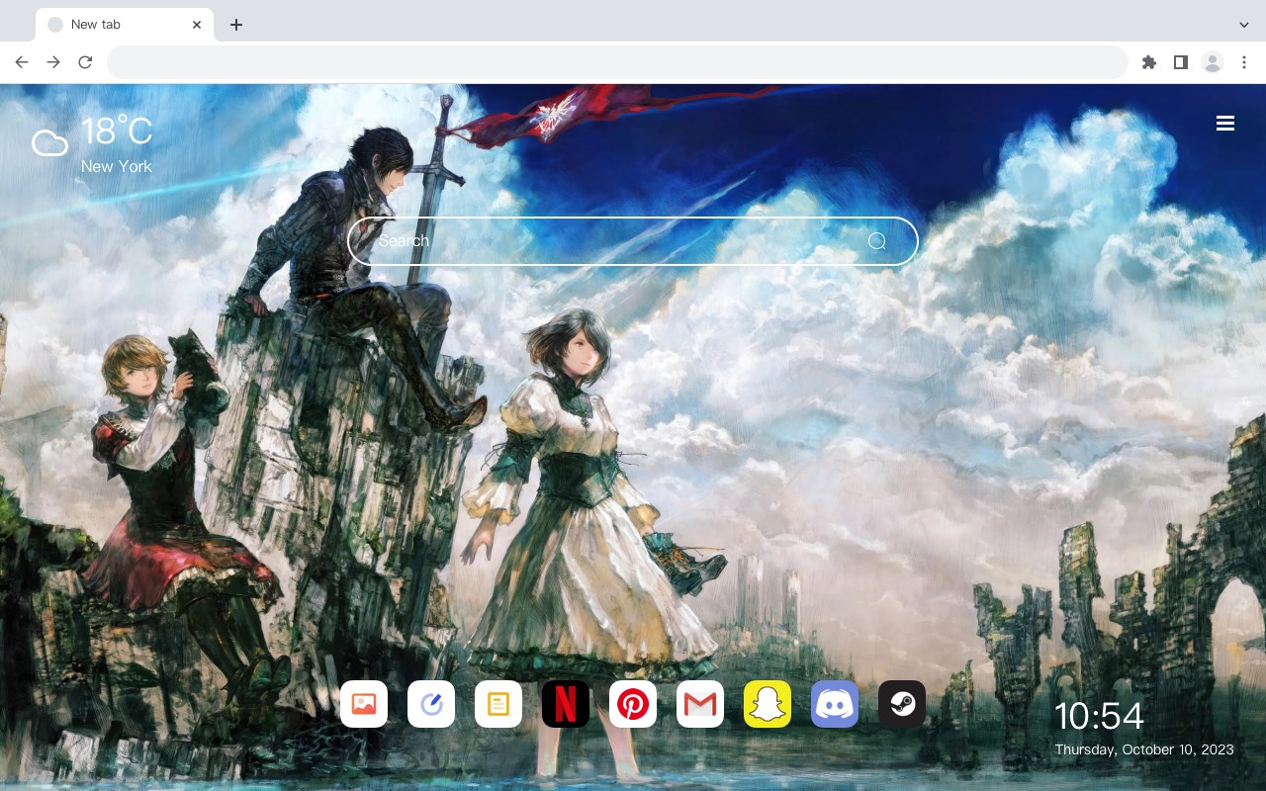The width and height of the screenshot is (1266, 791).
Task: Open the Netflix shortcut icon
Action: [566, 704]
